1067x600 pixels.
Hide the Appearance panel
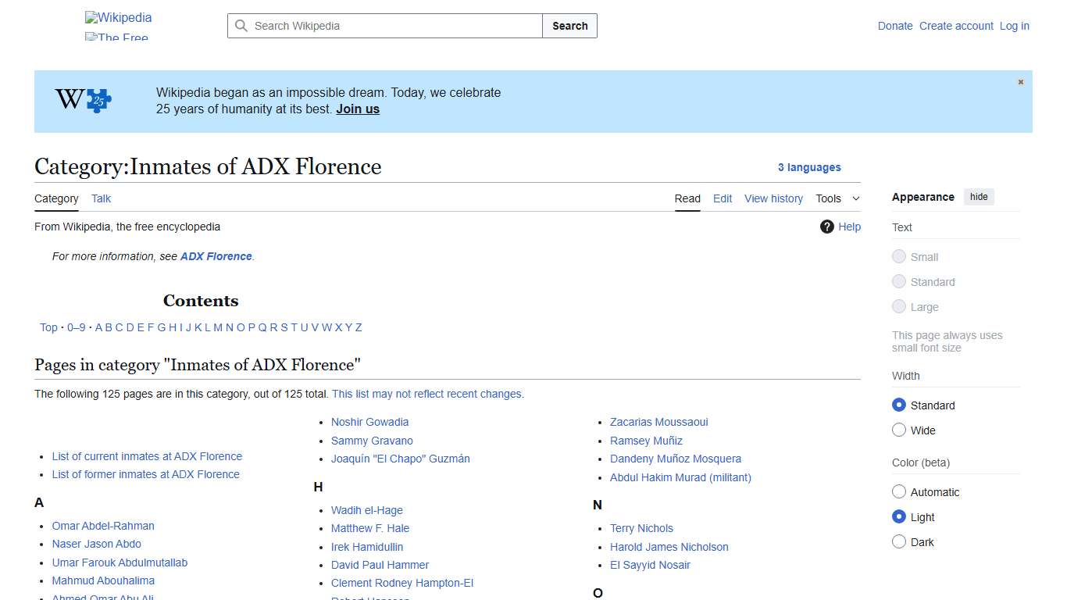pyautogui.click(x=979, y=196)
